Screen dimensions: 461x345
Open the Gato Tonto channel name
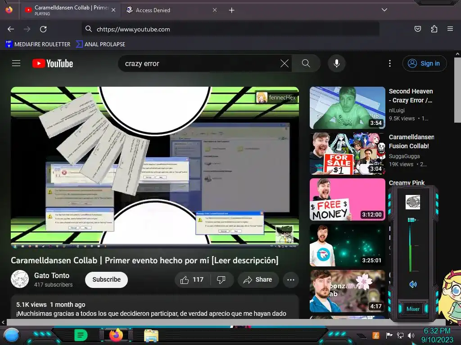(x=52, y=275)
